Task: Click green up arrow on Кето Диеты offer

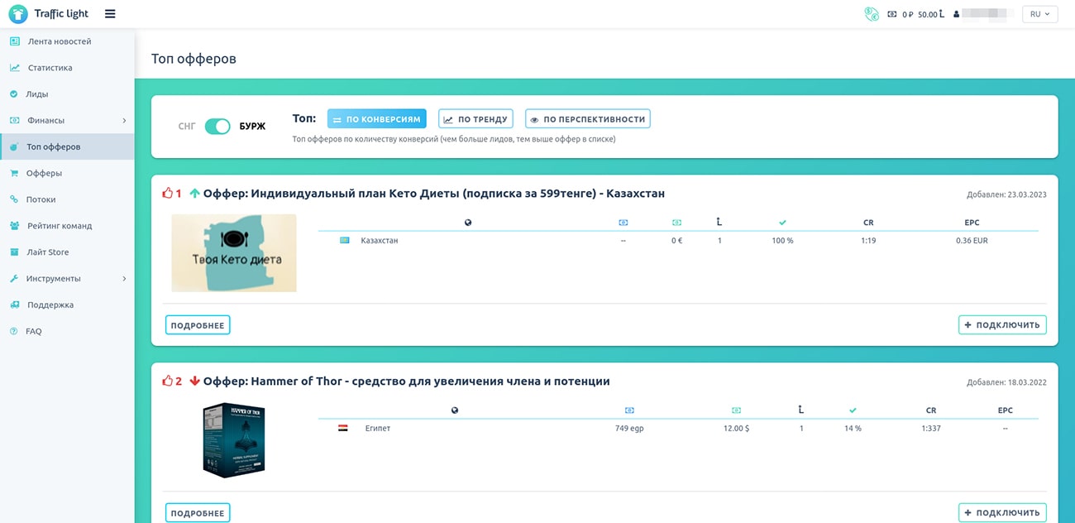Action: pos(194,193)
